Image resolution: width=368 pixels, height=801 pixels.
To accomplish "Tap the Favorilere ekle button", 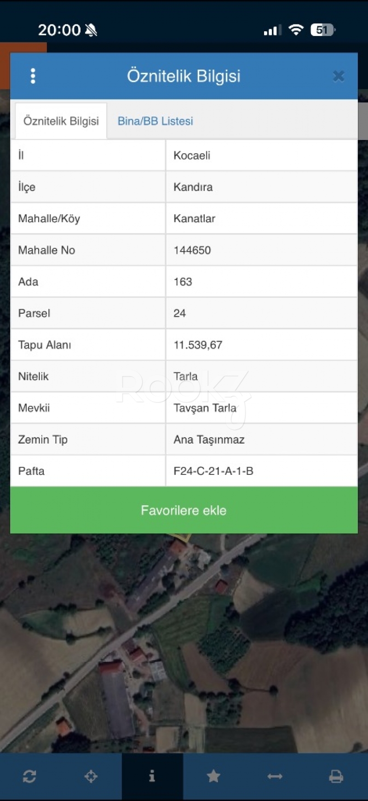I will (184, 510).
